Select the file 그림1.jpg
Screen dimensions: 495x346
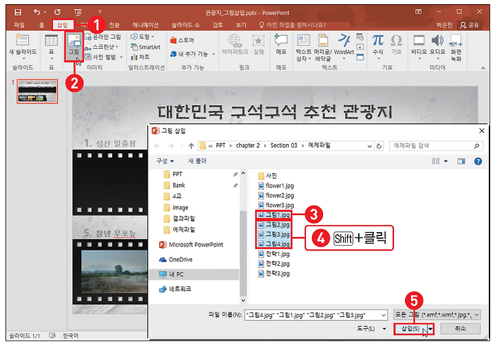pos(274,215)
